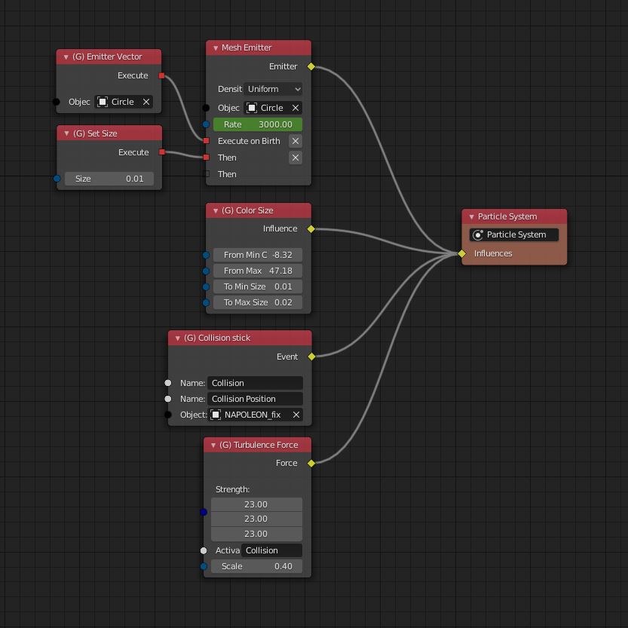Collapse the (G) Emitter Vector node

[66, 57]
